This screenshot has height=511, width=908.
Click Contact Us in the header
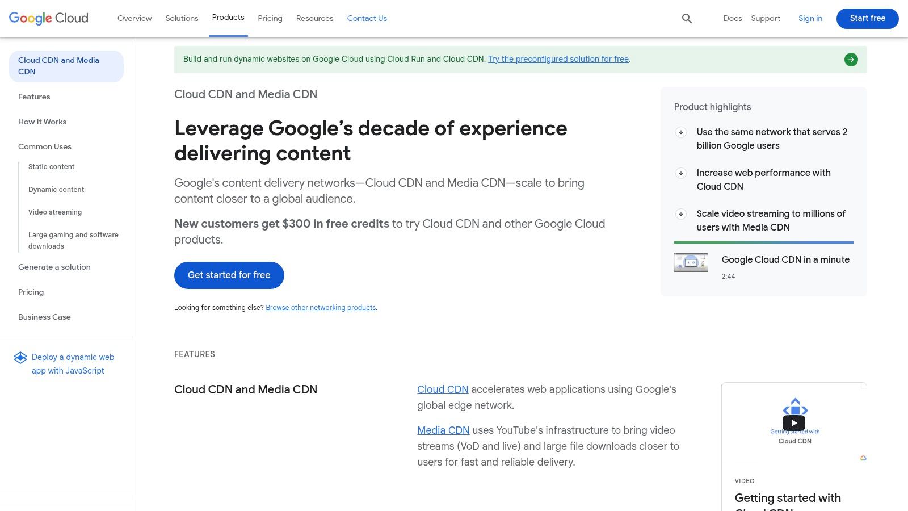(x=367, y=18)
